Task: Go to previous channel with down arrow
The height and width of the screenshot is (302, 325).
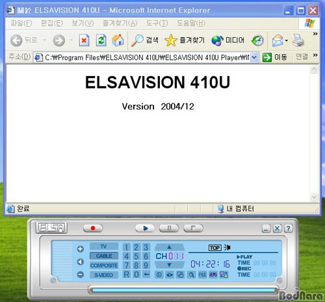Action: pos(170,265)
